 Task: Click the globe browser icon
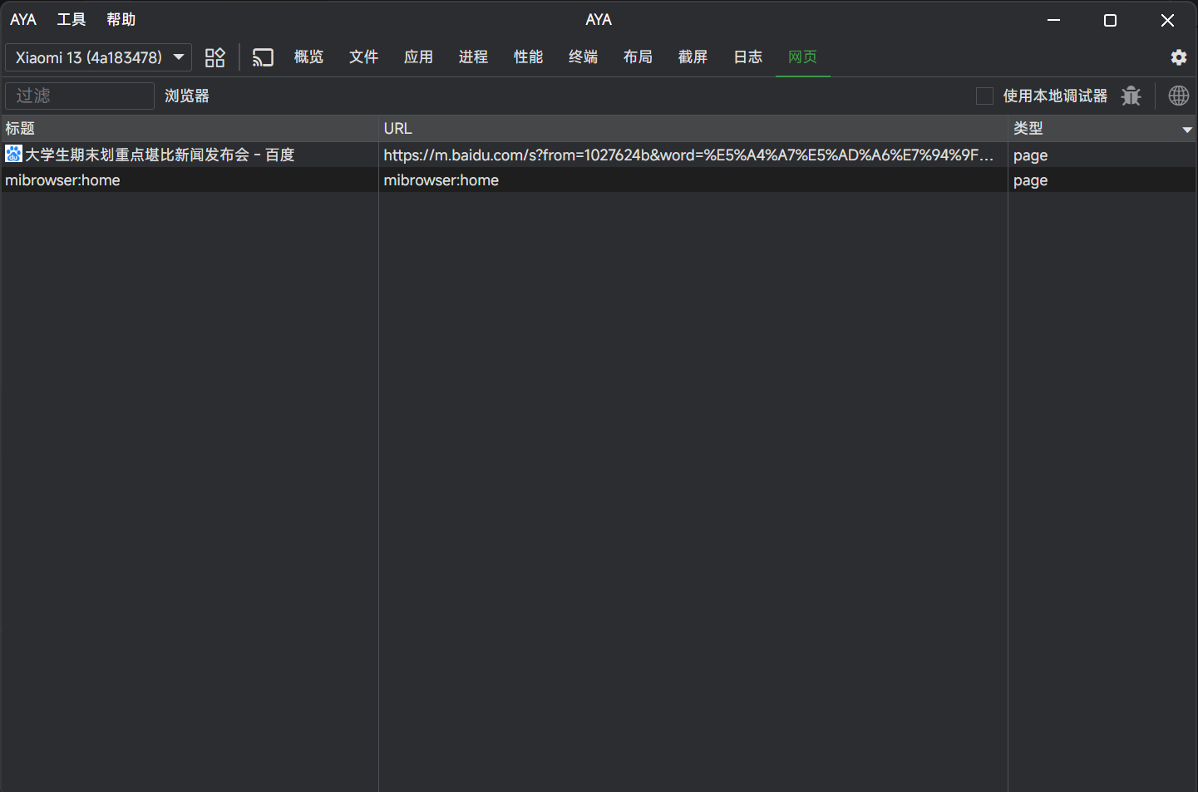pyautogui.click(x=1178, y=96)
